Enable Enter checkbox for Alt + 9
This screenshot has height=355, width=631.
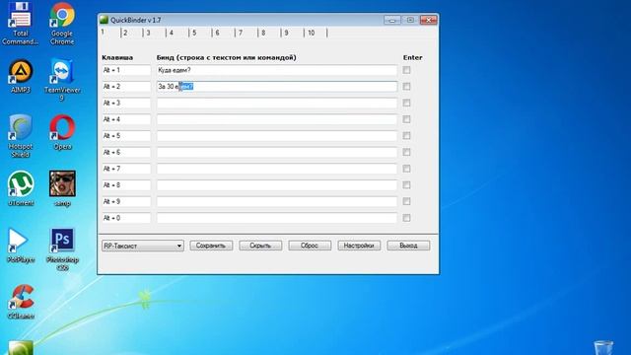406,201
